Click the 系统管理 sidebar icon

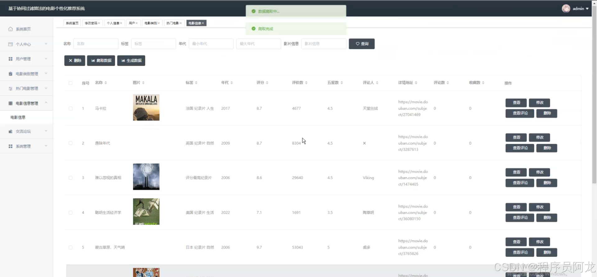tap(10, 146)
